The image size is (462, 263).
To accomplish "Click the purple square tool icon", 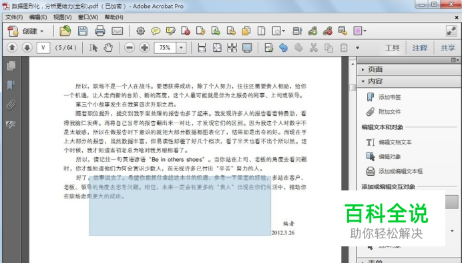I will tap(357, 31).
